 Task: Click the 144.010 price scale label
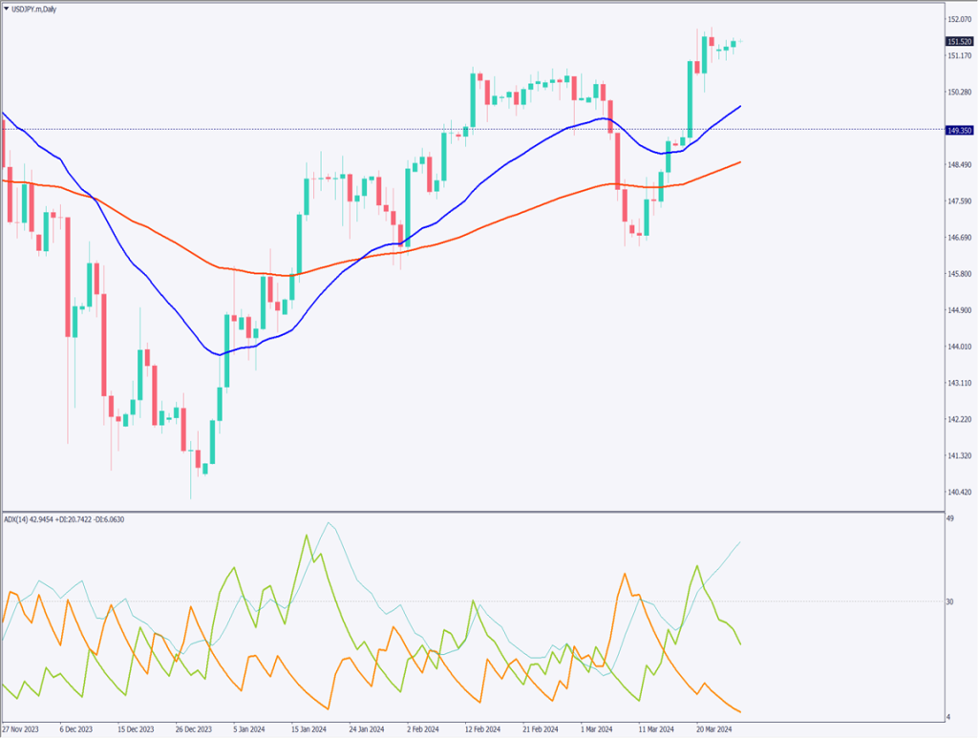pos(958,348)
